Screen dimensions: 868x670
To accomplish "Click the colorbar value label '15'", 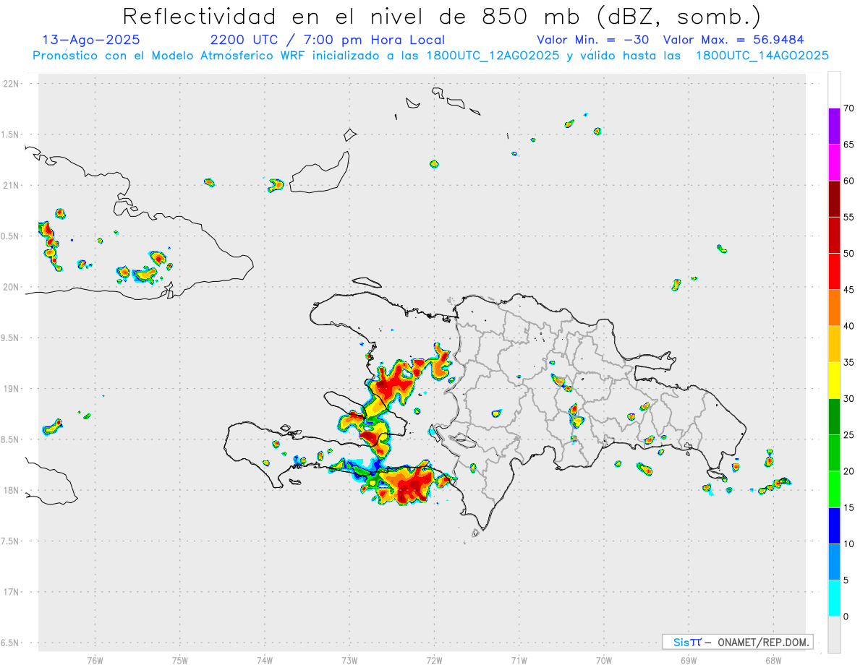I will point(849,508).
